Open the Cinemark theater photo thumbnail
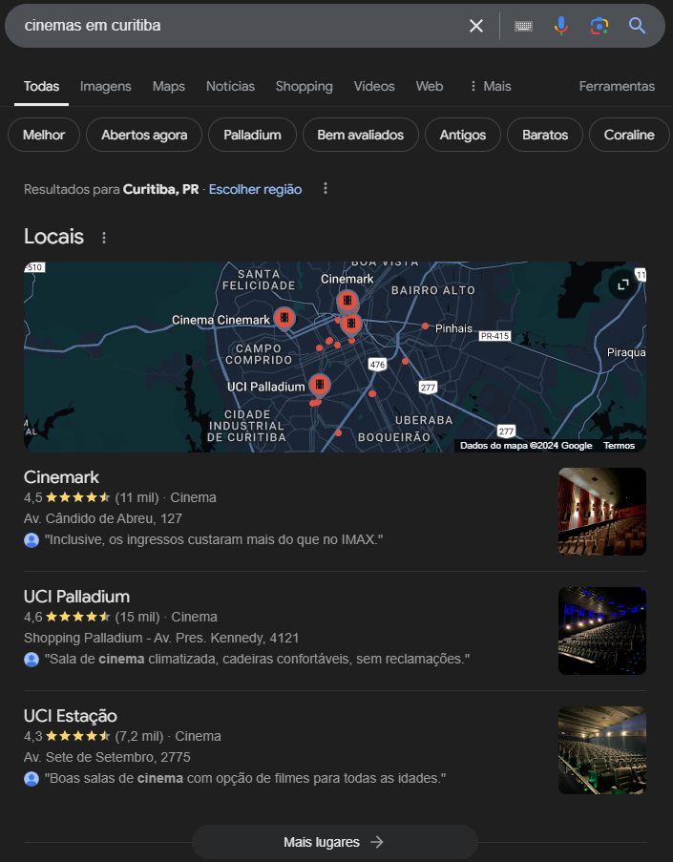The height and width of the screenshot is (862, 673). 602,512
